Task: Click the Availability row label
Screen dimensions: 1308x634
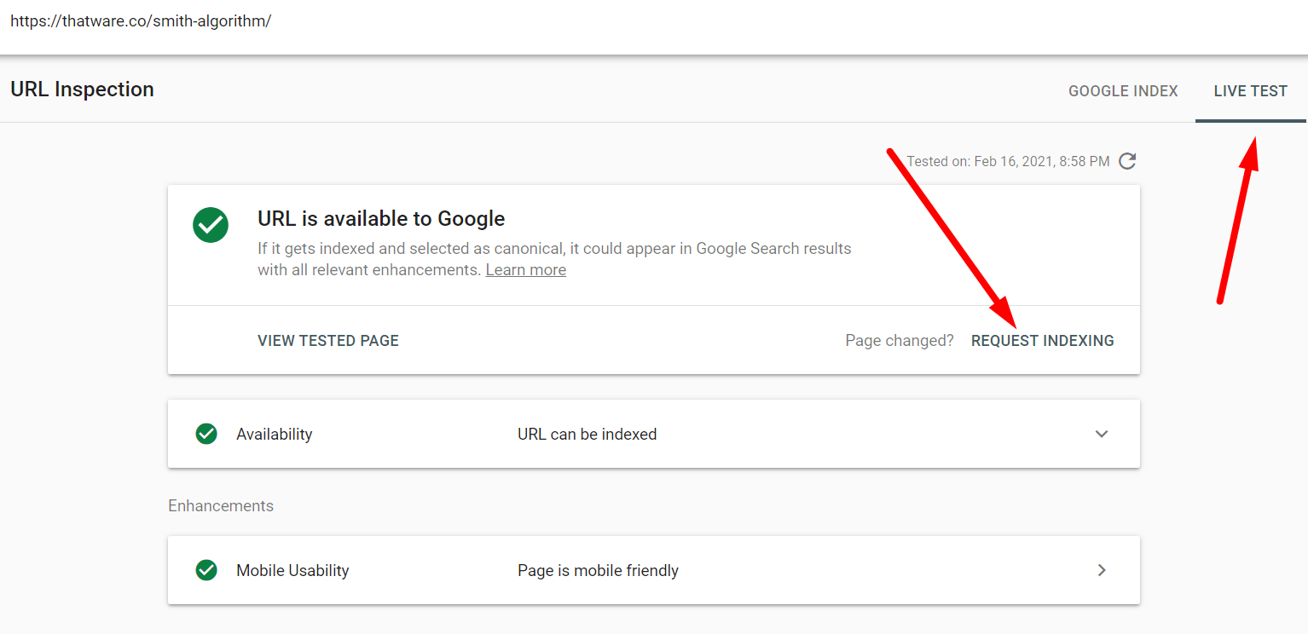Action: point(274,435)
